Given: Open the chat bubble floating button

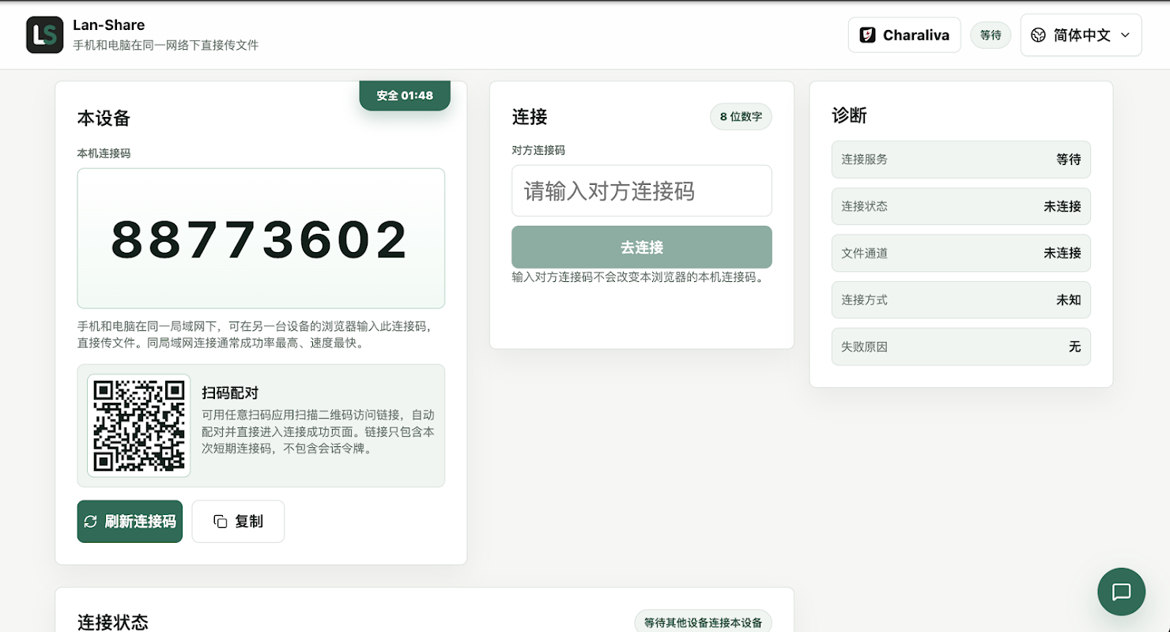Looking at the screenshot, I should tap(1121, 592).
